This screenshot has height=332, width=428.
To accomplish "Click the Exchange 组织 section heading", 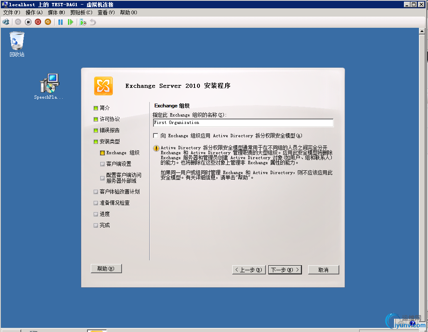I will point(172,106).
